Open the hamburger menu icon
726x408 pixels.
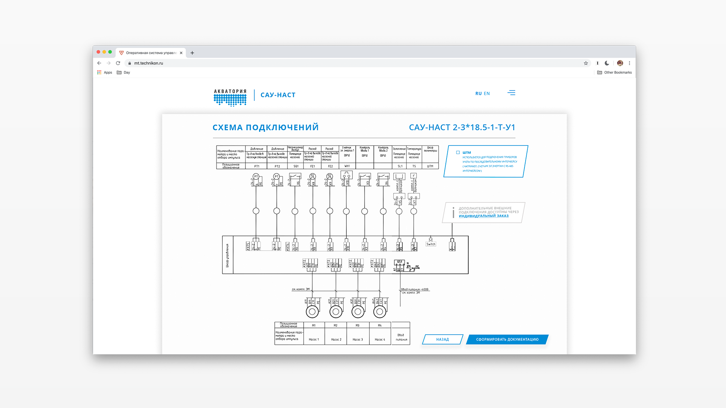pos(511,93)
